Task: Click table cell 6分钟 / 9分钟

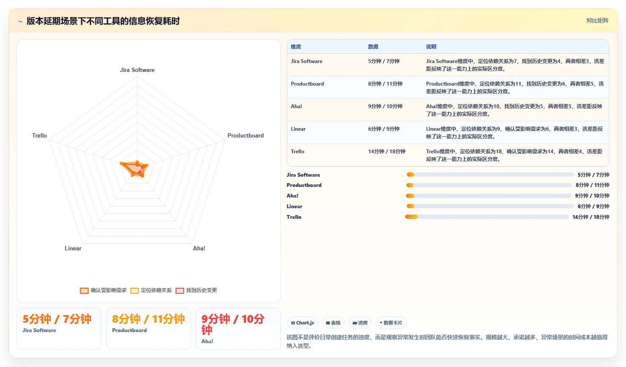Action: pos(384,129)
